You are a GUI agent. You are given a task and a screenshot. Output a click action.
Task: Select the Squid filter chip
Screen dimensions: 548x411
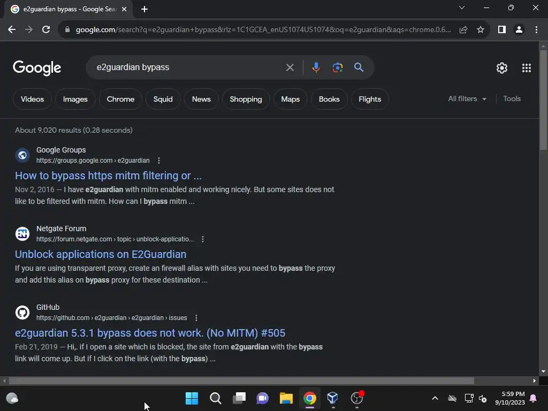(x=163, y=99)
